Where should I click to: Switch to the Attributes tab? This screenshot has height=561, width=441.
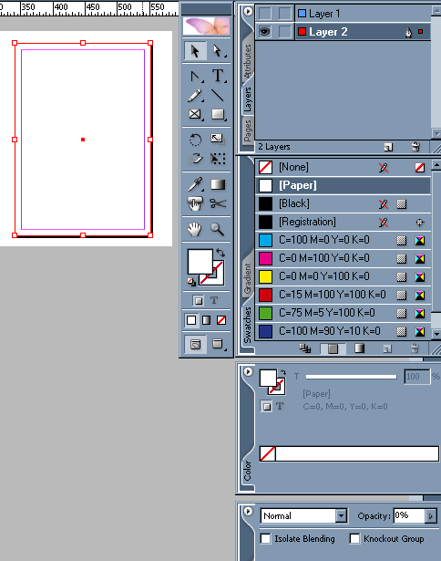(247, 61)
